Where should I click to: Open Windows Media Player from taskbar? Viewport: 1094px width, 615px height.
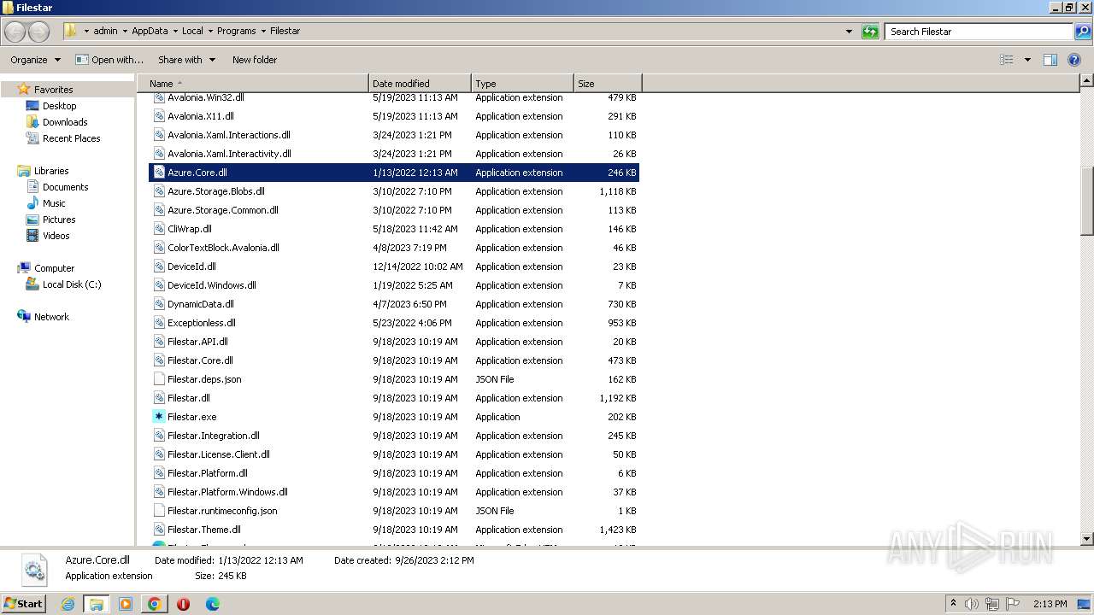click(126, 604)
